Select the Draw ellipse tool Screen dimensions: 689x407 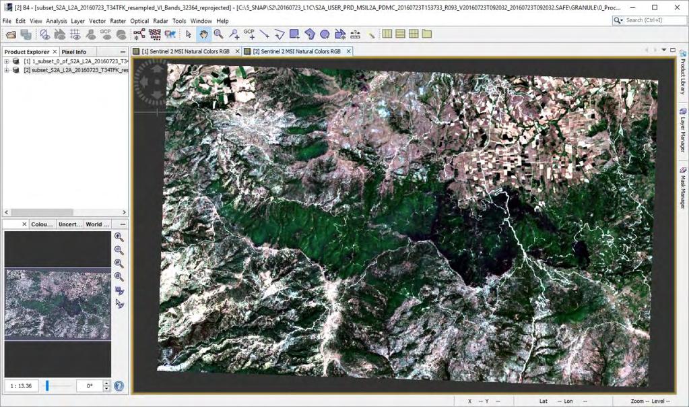(325, 34)
